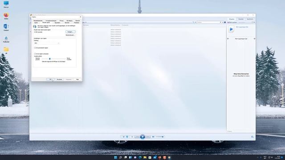Screen dimensions: 285x160
Task: Click the save list (Lijst opslaan) button
Action: 232,22
